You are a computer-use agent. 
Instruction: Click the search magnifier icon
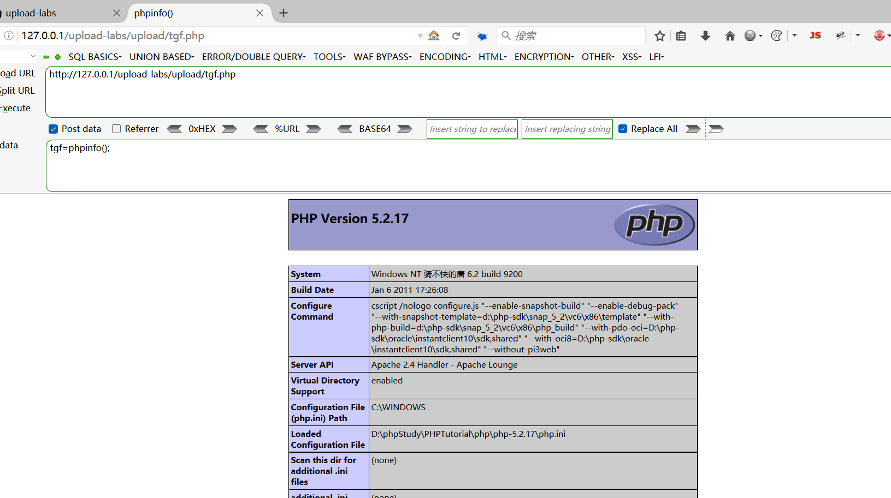506,35
